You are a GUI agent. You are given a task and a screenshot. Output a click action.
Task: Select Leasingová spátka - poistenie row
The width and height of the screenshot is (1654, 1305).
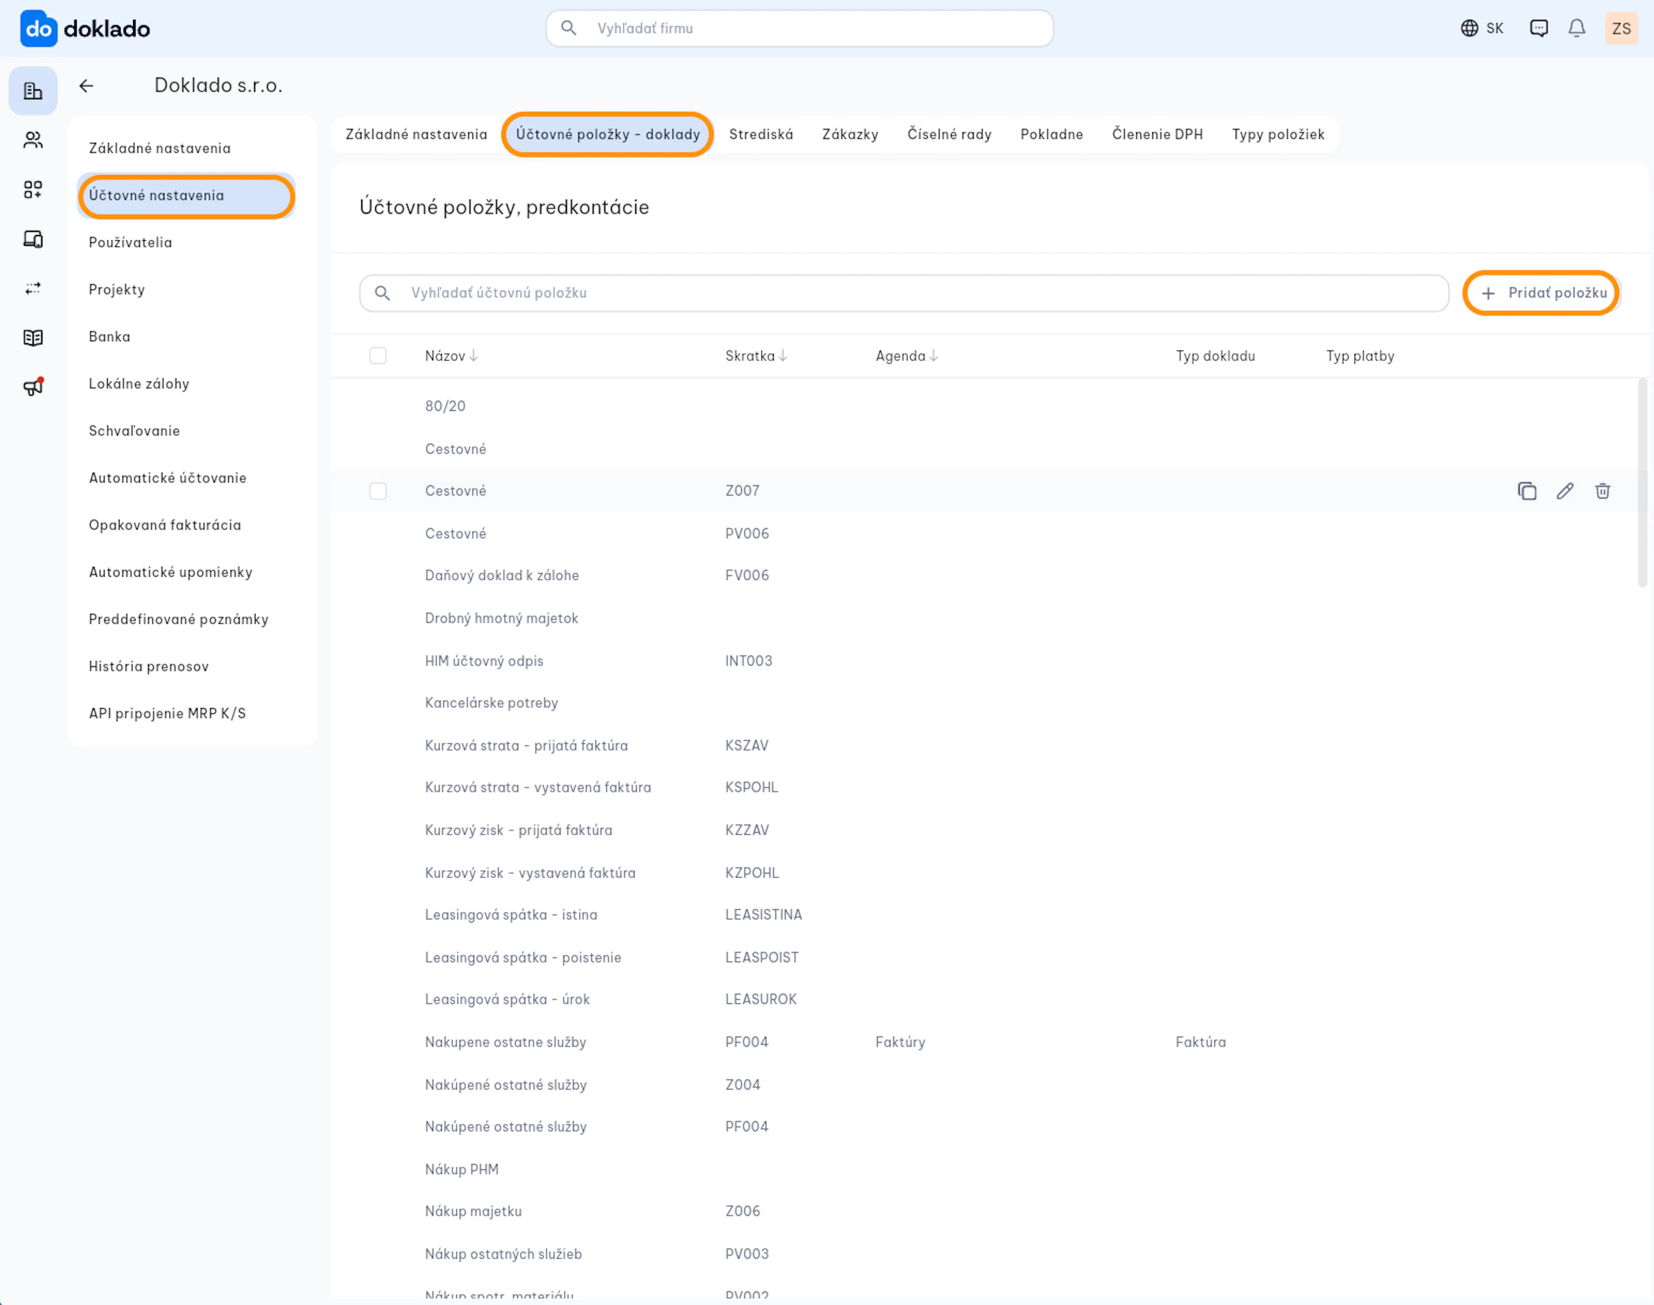[984, 957]
